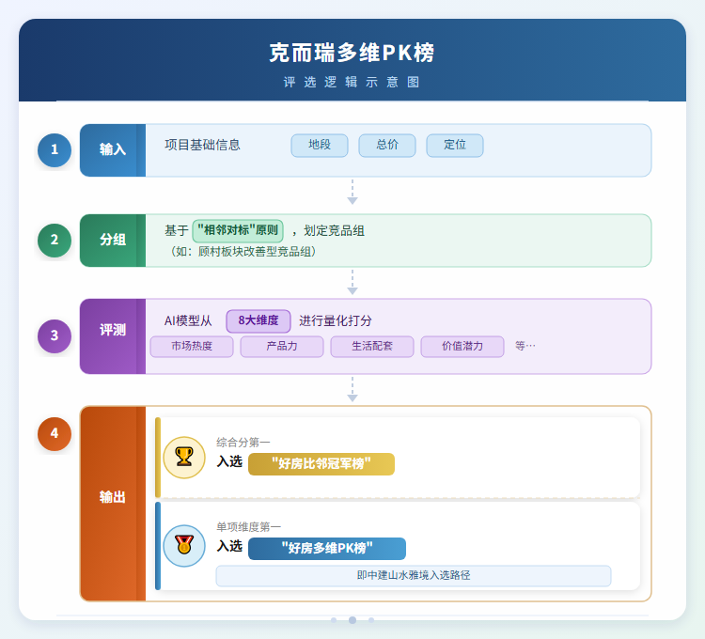Click the text ，划定竞品组
Image resolution: width=705 pixels, height=639 pixels.
(x=328, y=231)
